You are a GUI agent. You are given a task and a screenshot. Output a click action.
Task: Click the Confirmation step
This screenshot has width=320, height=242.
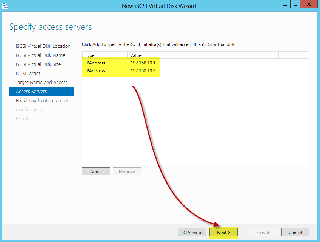(x=29, y=109)
